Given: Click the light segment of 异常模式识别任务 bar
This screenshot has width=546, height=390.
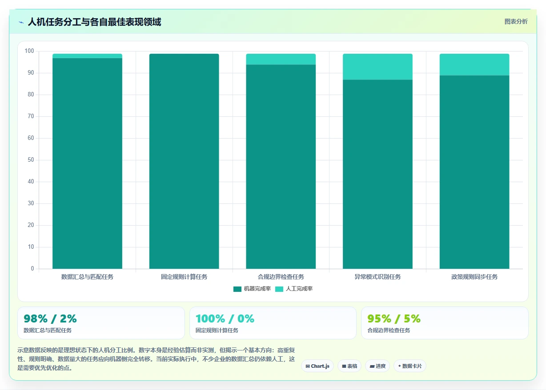Looking at the screenshot, I should tap(377, 67).
